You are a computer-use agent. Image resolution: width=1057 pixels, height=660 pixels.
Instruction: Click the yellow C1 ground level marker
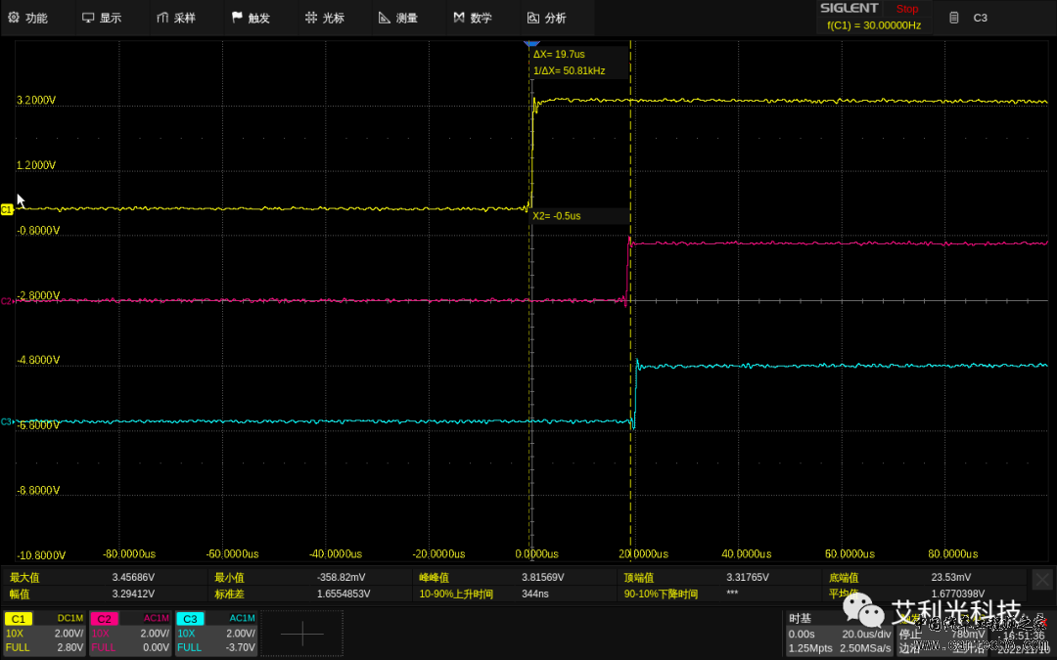click(x=8, y=209)
